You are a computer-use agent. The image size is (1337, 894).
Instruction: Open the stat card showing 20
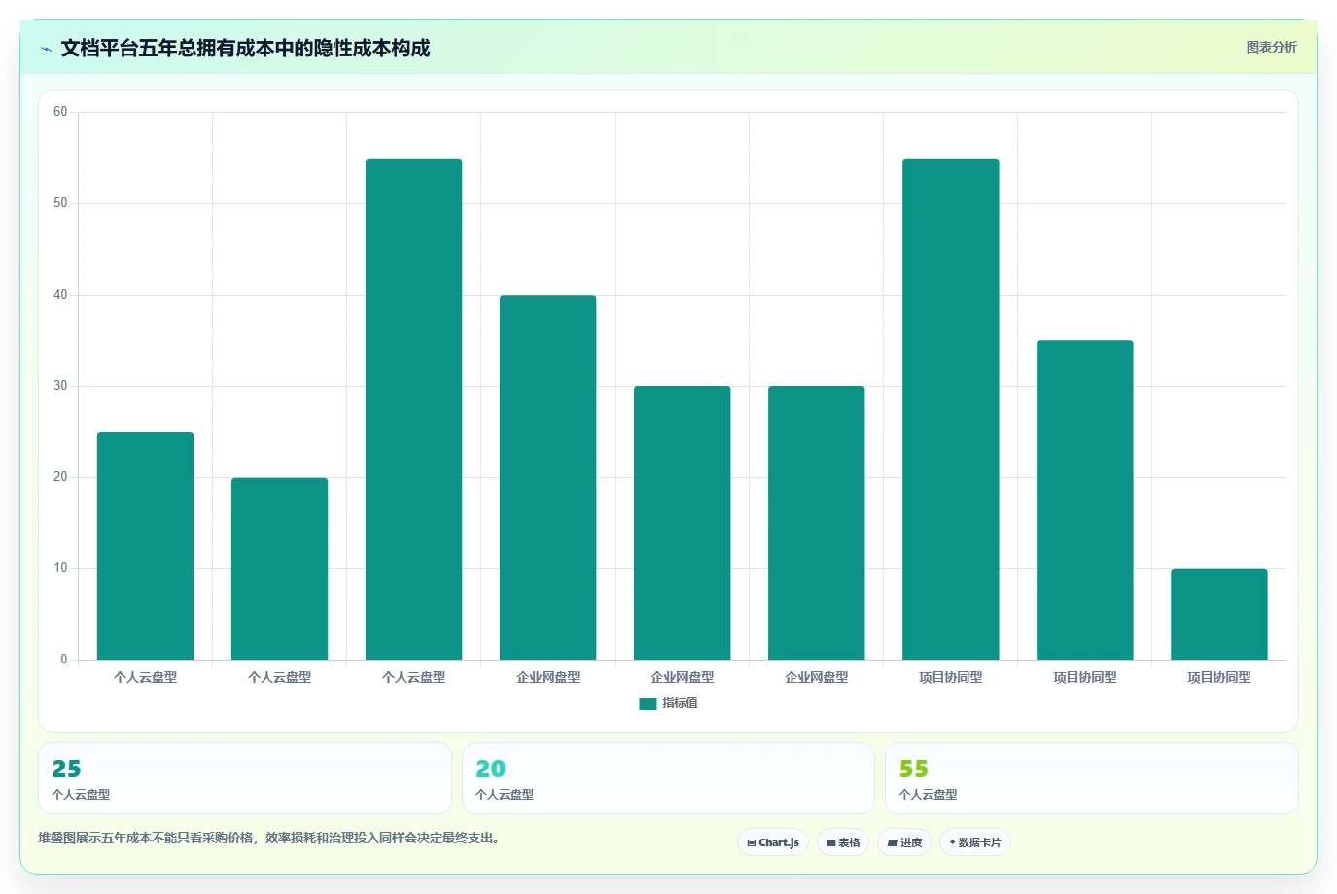(x=668, y=778)
